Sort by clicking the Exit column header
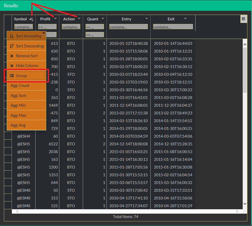252x226 pixels. [x=171, y=19]
